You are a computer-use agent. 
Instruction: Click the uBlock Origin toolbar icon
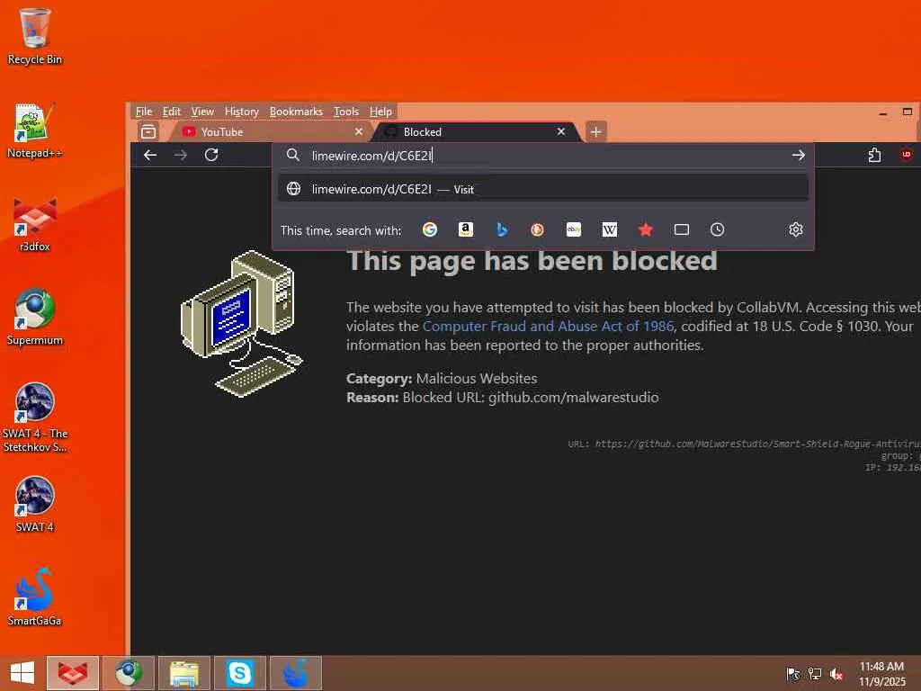click(x=907, y=155)
